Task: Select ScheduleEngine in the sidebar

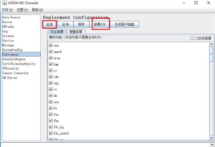Action: click(x=21, y=59)
